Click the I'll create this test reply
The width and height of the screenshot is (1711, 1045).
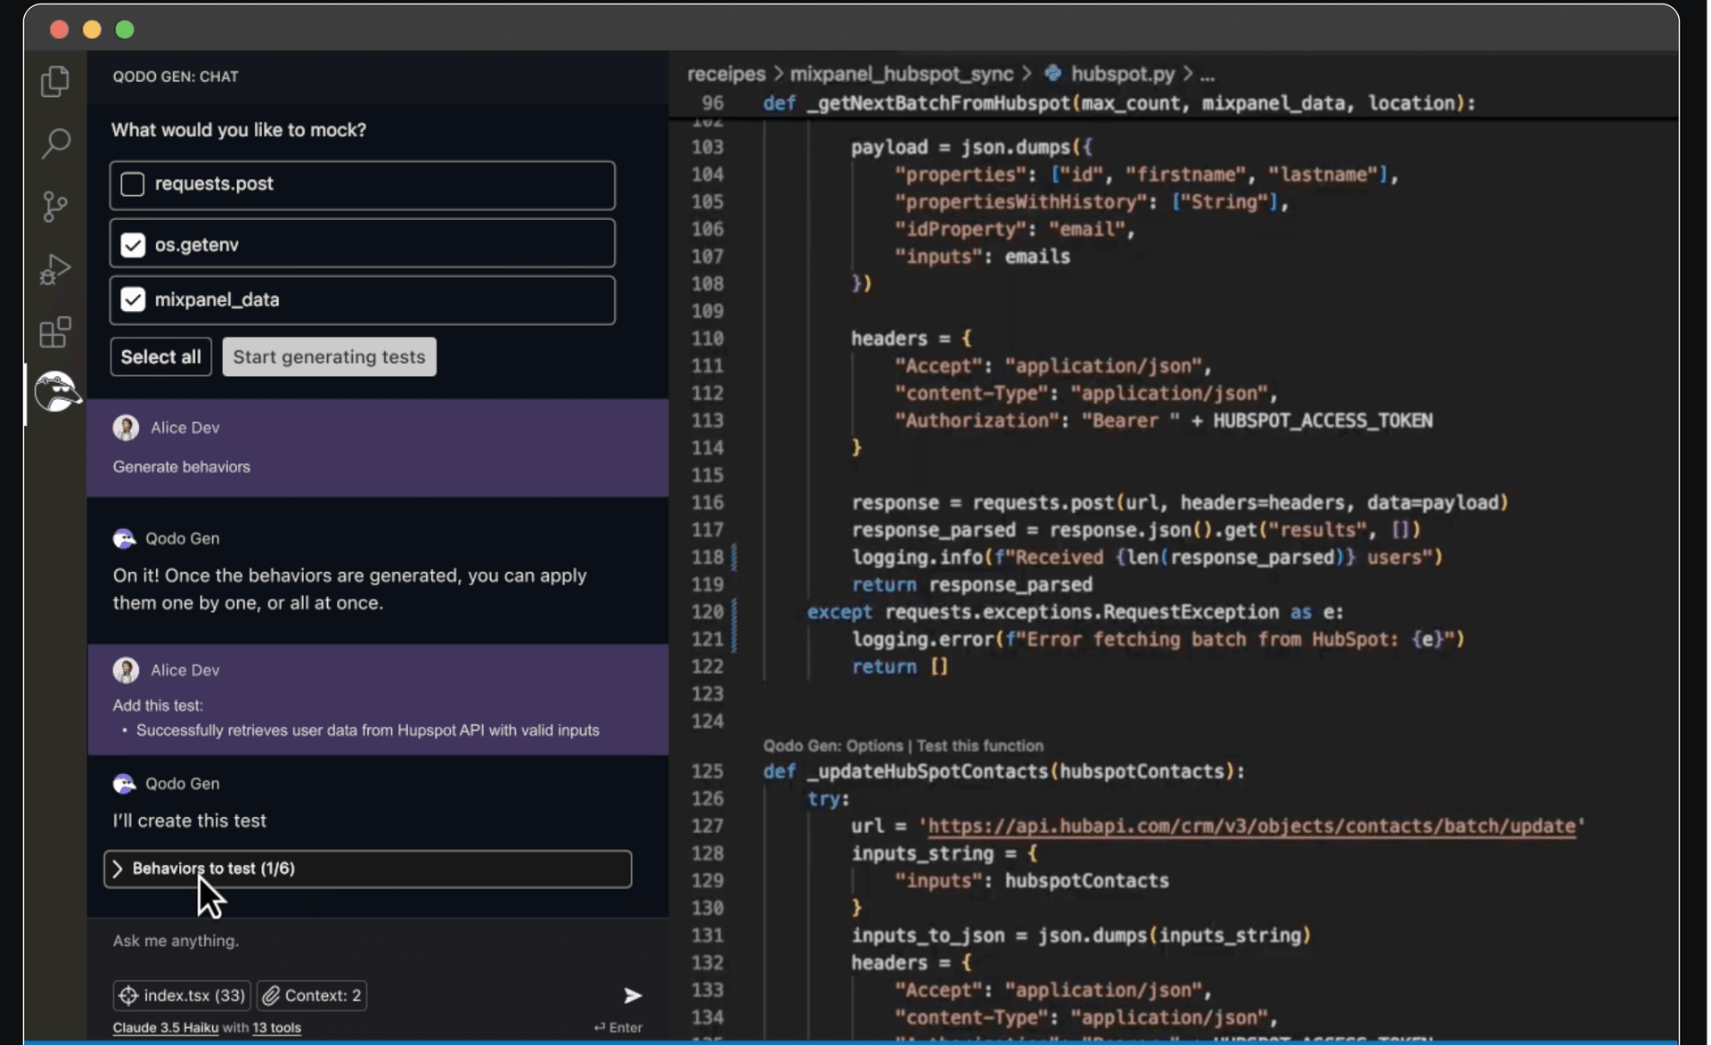pos(189,820)
